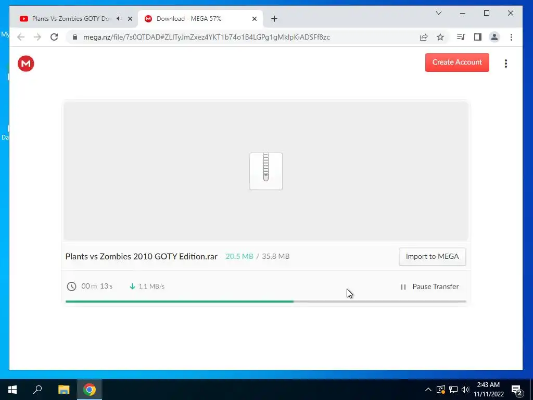Open the Windows Start menu

pyautogui.click(x=12, y=390)
